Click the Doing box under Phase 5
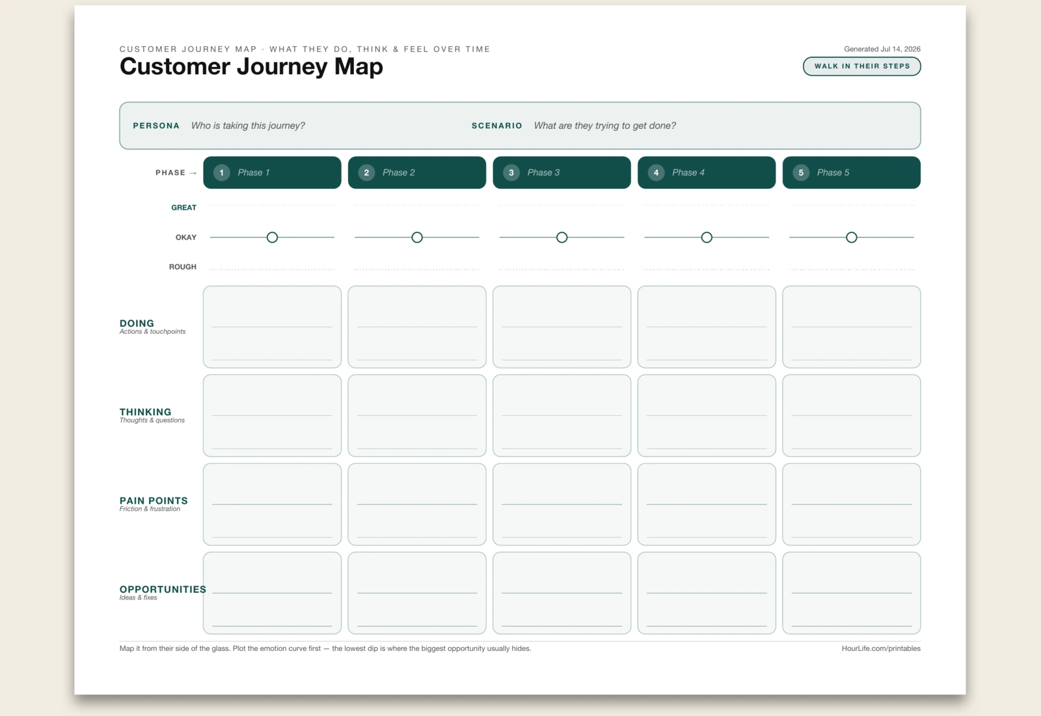This screenshot has width=1041, height=716. tap(852, 327)
